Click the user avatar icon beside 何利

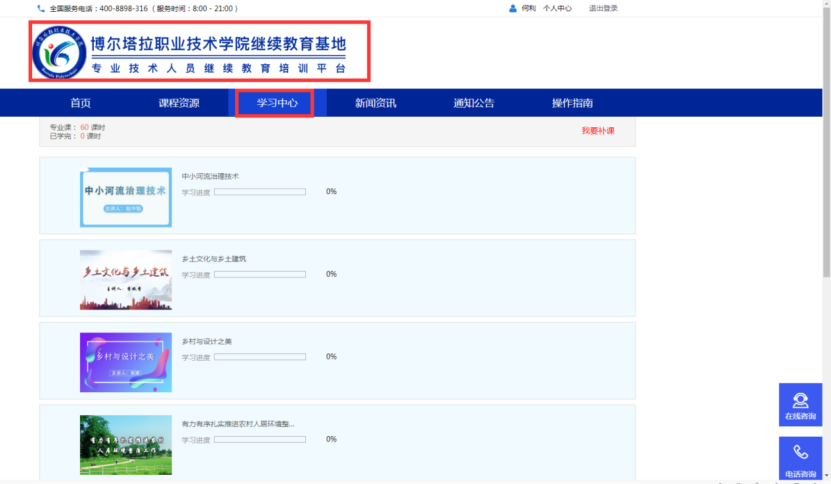coord(513,9)
